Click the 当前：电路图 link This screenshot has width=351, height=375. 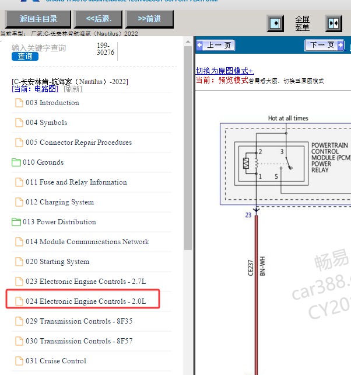(35, 89)
